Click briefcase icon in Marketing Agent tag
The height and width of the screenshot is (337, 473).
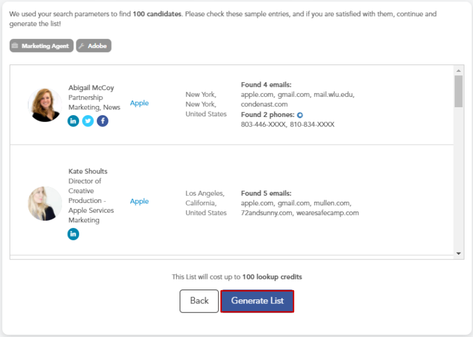[15, 46]
